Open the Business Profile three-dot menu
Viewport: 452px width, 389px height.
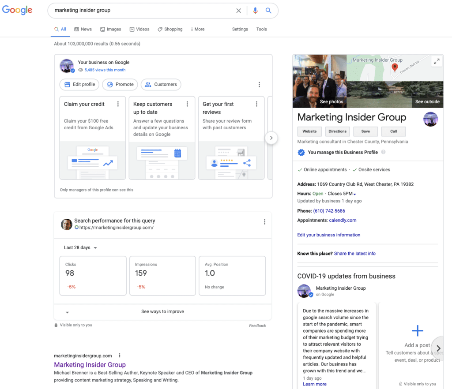(259, 85)
